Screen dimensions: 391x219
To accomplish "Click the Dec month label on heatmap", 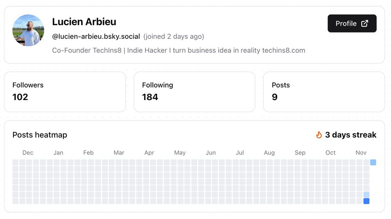I will [x=28, y=153].
